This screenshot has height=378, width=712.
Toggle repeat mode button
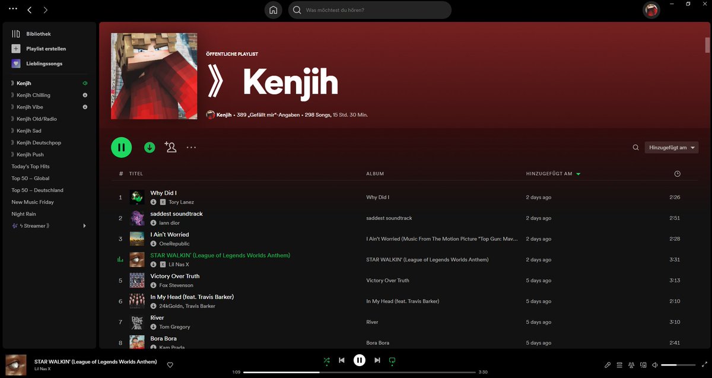(x=392, y=360)
